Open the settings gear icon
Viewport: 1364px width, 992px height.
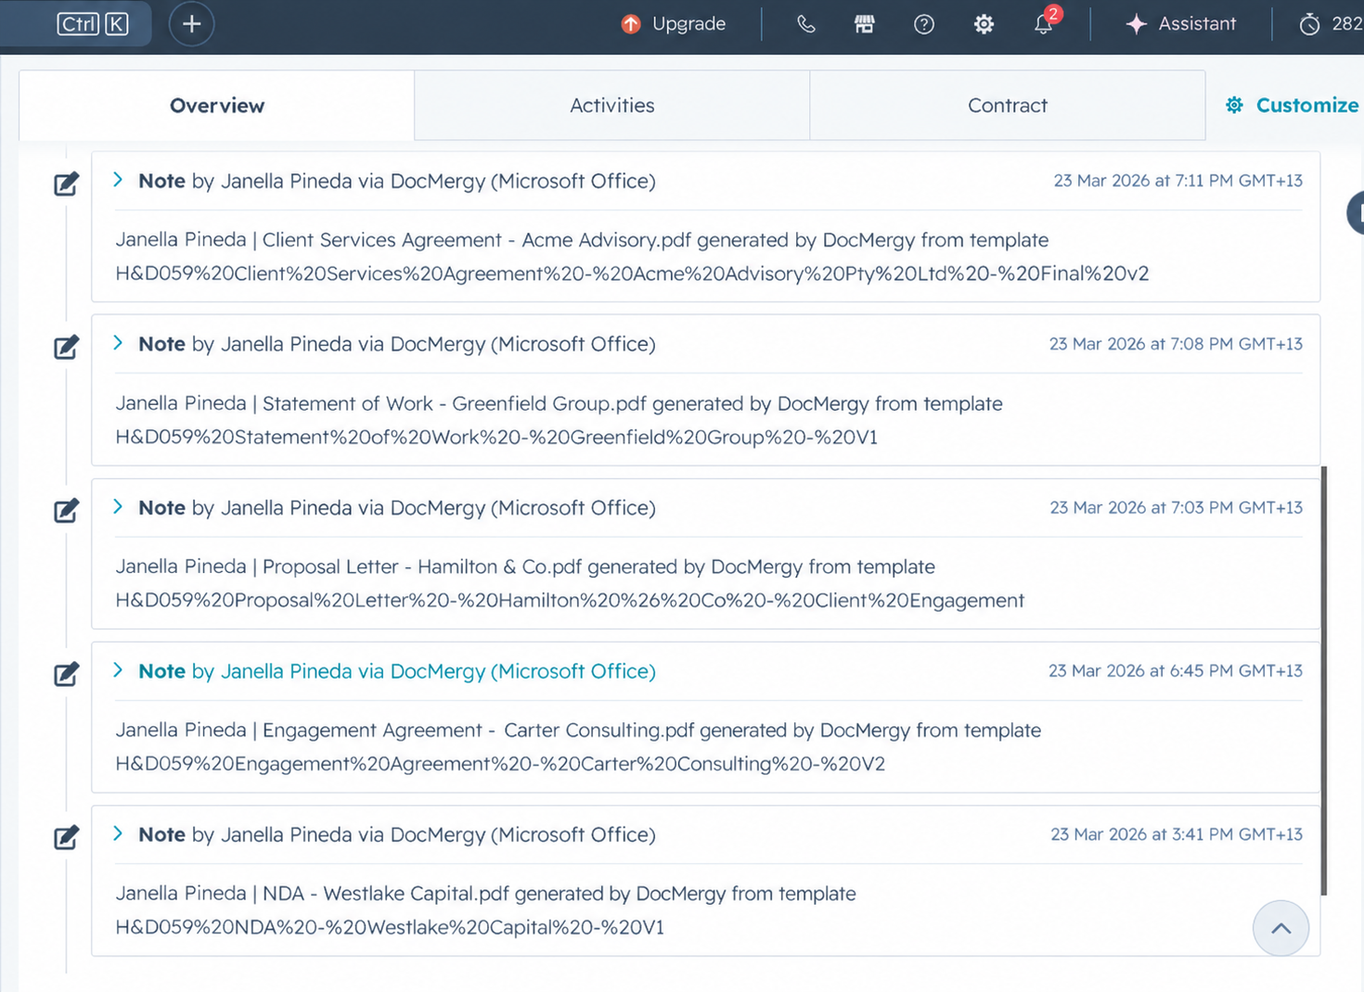click(x=984, y=24)
